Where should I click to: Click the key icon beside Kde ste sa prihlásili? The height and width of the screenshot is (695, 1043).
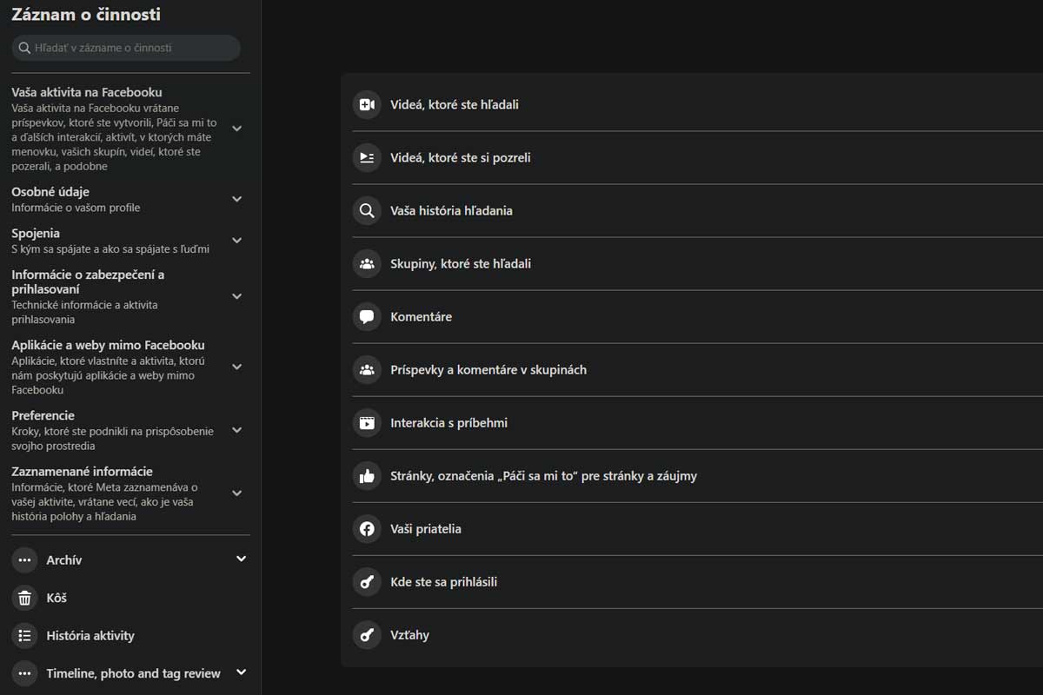coord(367,582)
